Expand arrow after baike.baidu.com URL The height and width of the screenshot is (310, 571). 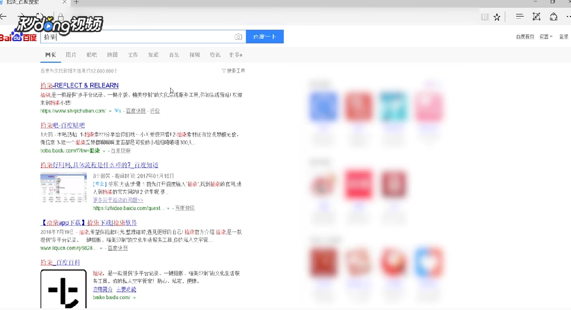point(134,297)
